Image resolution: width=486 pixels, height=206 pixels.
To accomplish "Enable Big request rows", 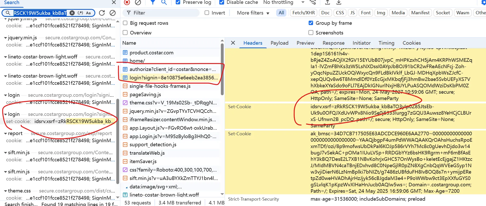I will 125,23.
